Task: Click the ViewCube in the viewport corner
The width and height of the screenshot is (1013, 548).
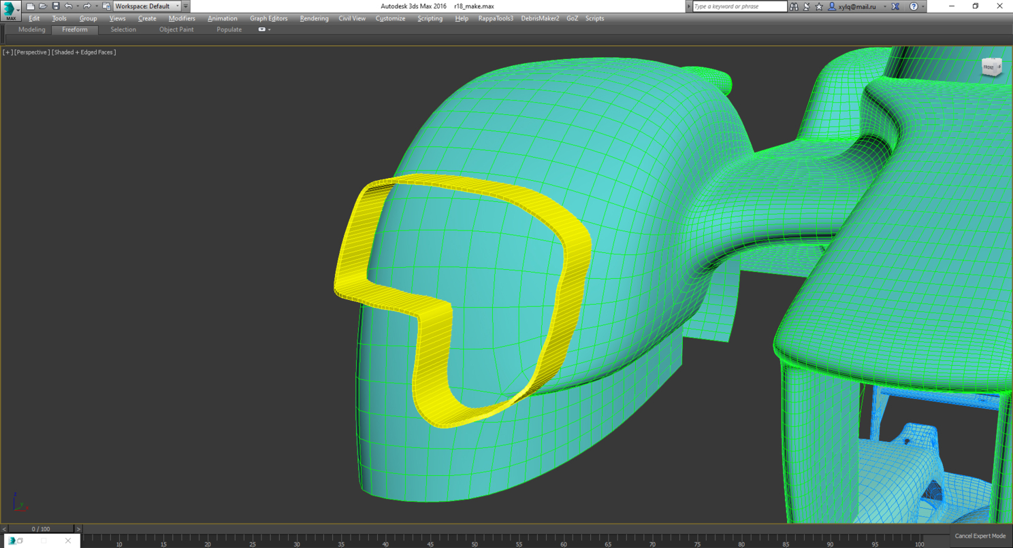Action: [x=991, y=67]
